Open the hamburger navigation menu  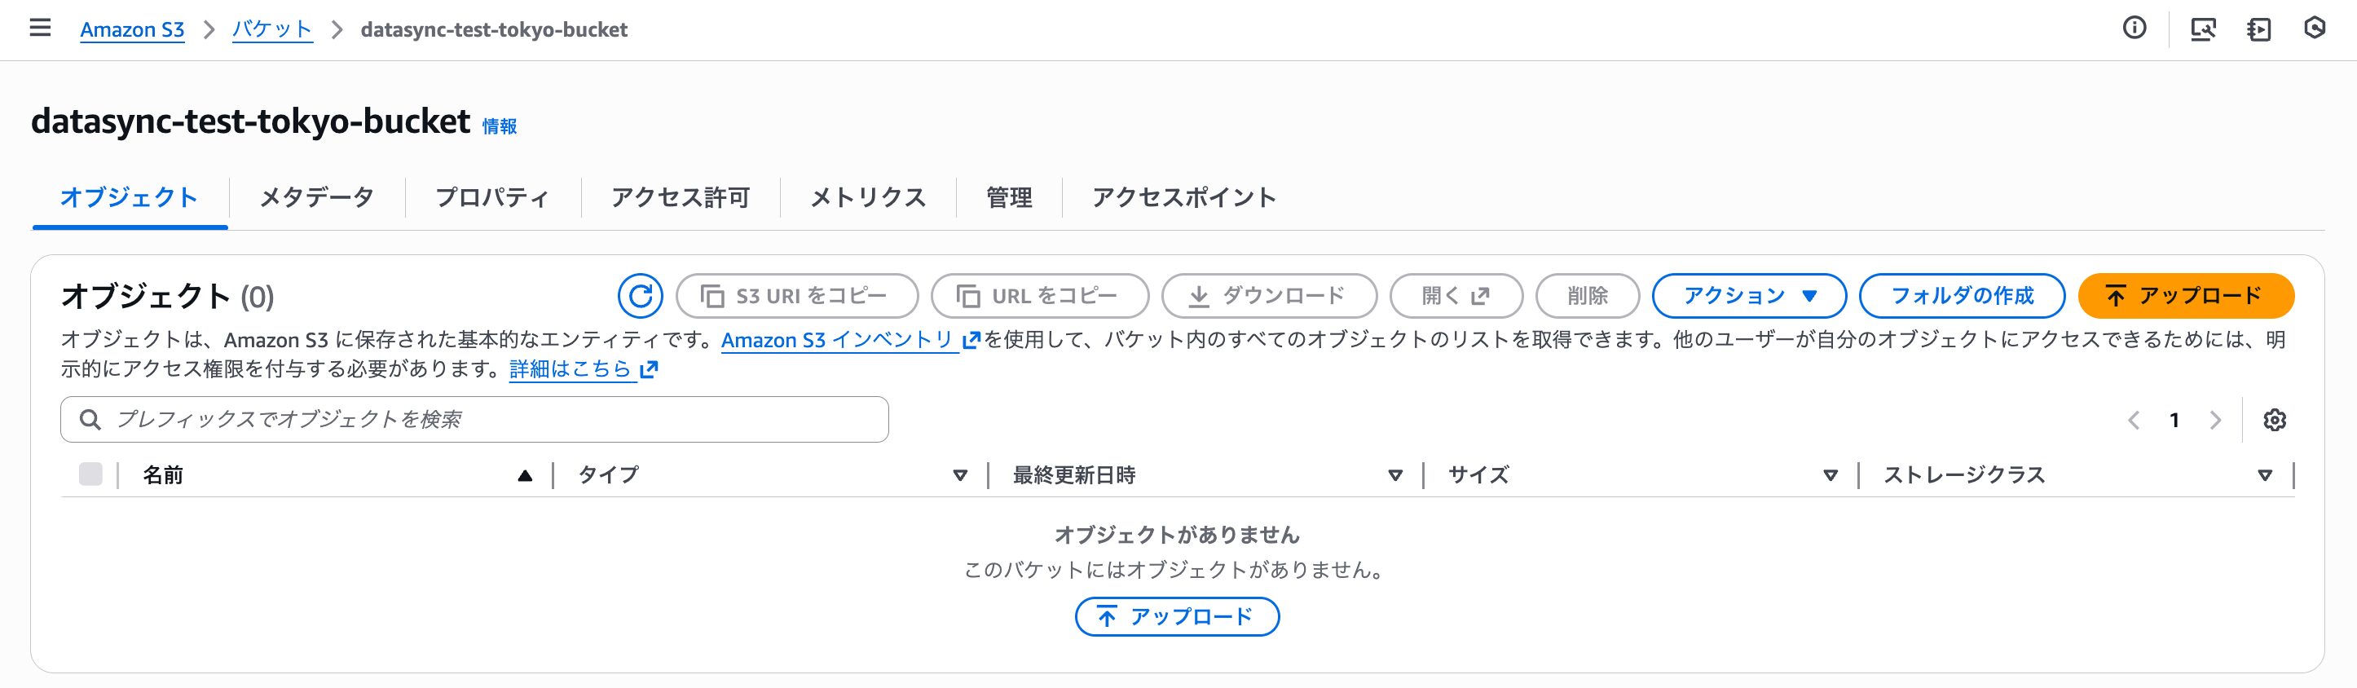(40, 29)
